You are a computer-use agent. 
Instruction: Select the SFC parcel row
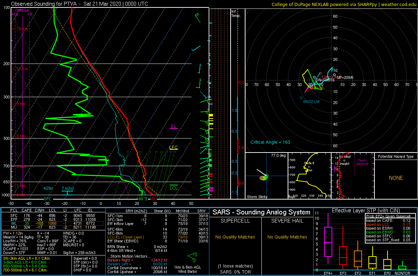click(x=53, y=215)
